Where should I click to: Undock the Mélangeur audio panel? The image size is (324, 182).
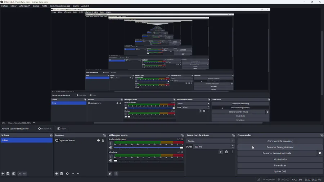point(182,135)
